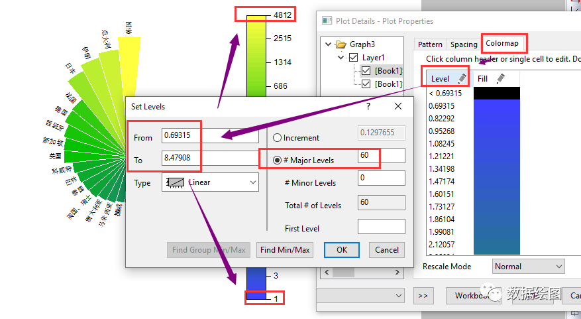The width and height of the screenshot is (581, 319).
Task: Toggle the first [Book1] plot checkbox
Action: 366,71
